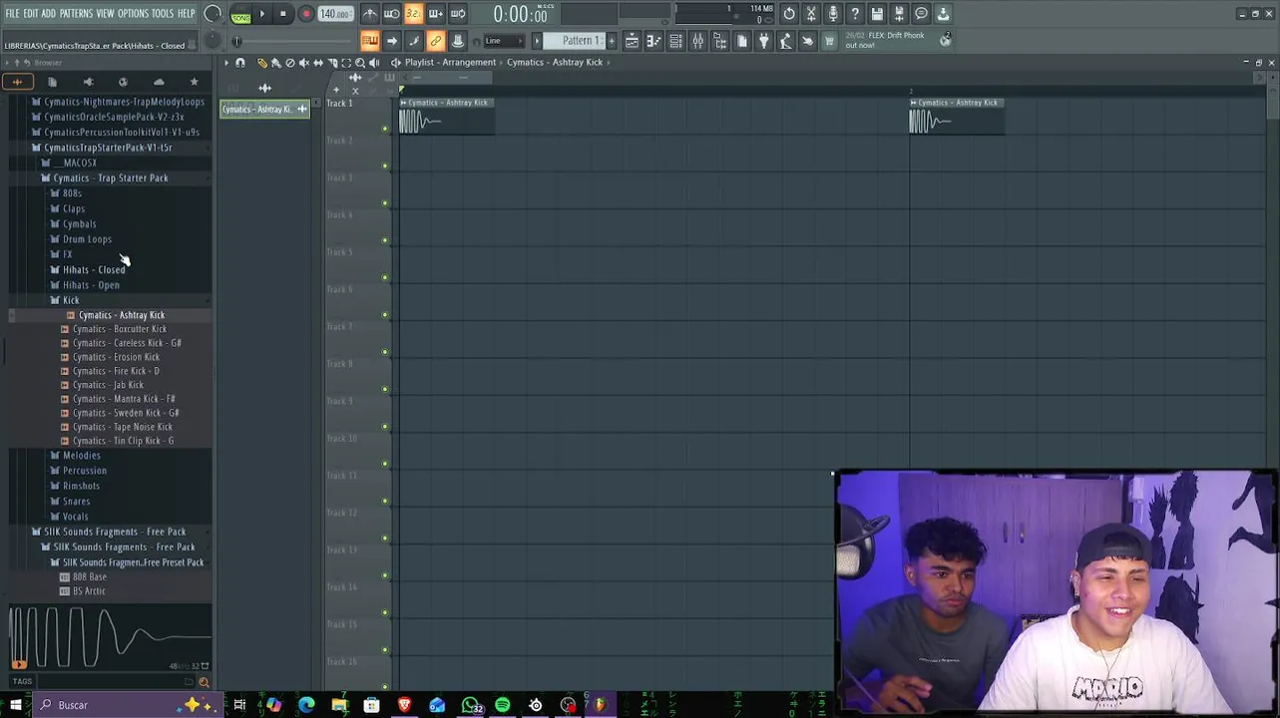The width and height of the screenshot is (1280, 718).
Task: Toggle typing keyboard to piano icon
Action: point(370,41)
